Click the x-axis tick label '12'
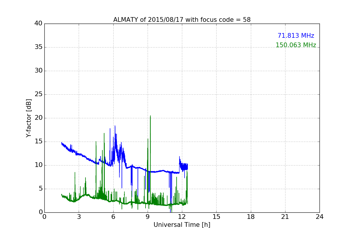Image resolution: width=355 pixels, height=236 pixels. coord(182,217)
